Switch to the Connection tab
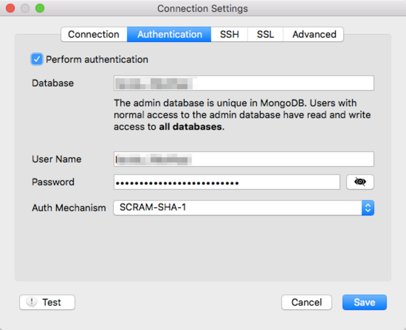Image resolution: width=406 pixels, height=330 pixels. coord(94,34)
